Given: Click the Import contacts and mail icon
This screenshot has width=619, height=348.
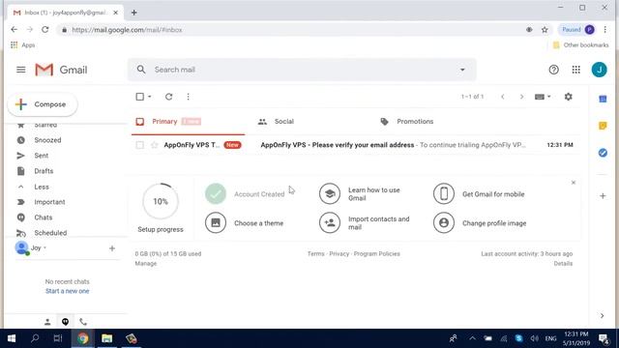Looking at the screenshot, I should [x=330, y=223].
